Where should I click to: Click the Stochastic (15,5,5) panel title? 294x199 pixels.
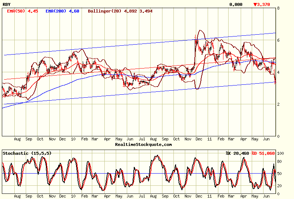(26, 153)
